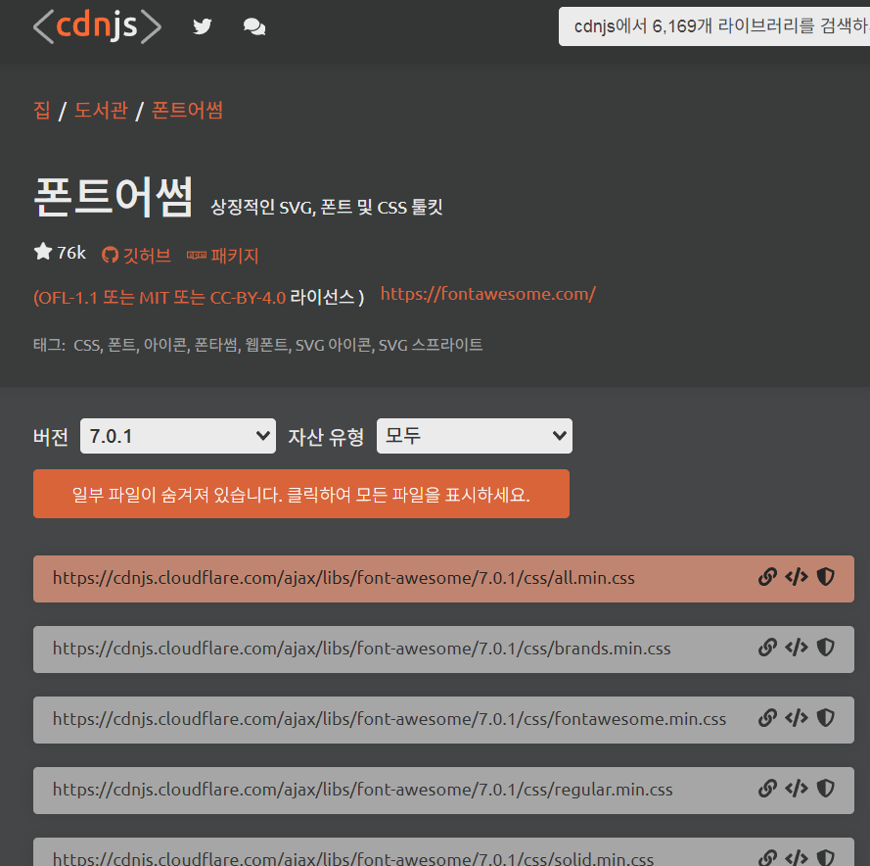Screen dimensions: 870x866
Task: Copy script tag icon for fontawesome.min.css
Action: coord(797,718)
